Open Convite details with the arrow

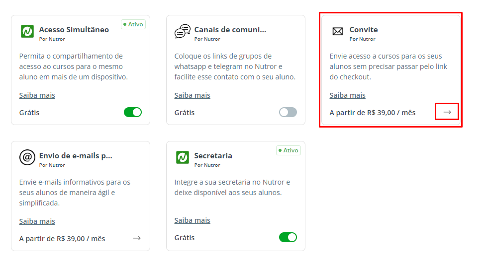coord(447,112)
